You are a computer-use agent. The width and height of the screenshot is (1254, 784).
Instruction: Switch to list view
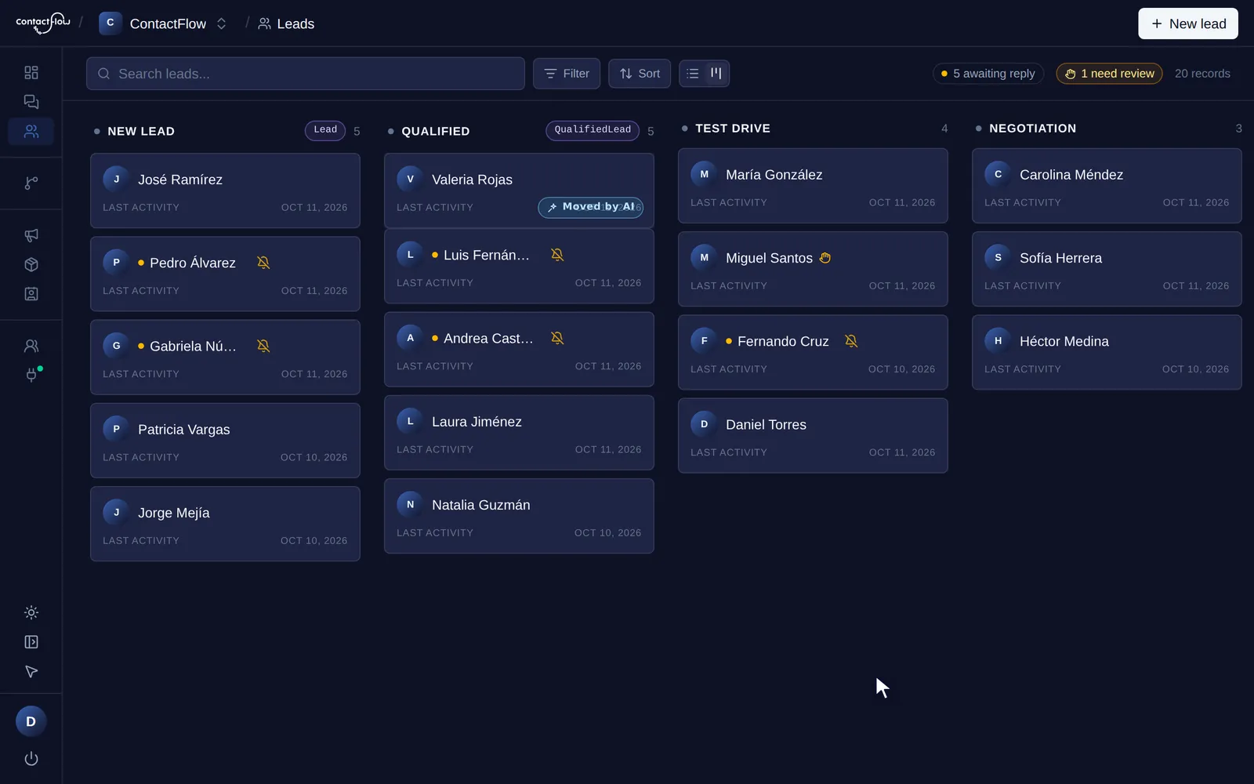click(693, 74)
